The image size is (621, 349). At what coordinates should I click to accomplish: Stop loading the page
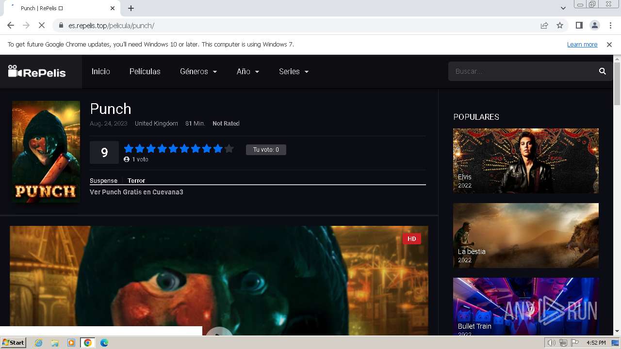[42, 25]
